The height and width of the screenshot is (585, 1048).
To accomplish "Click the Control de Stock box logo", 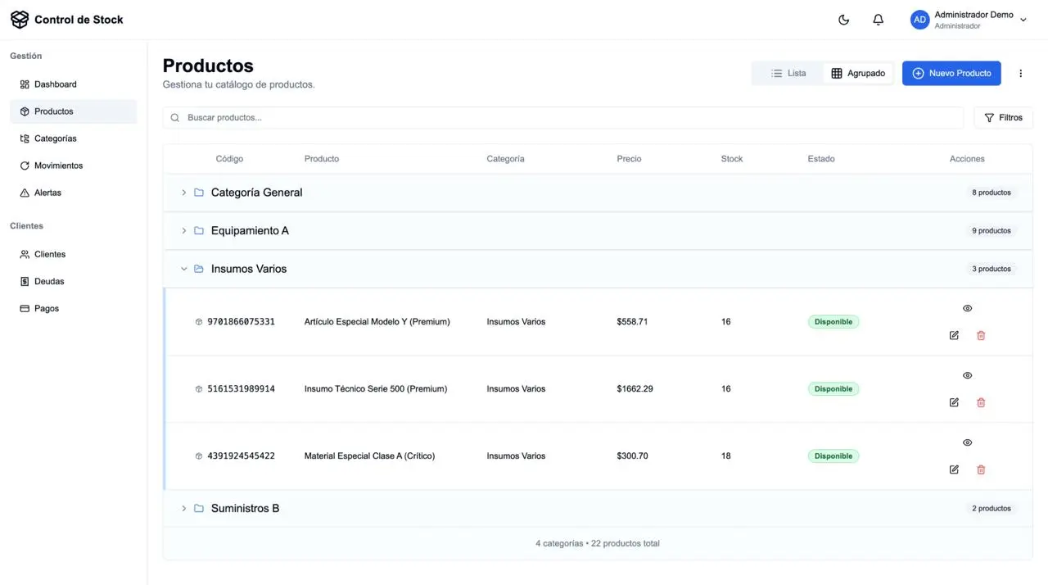I will click(x=20, y=19).
